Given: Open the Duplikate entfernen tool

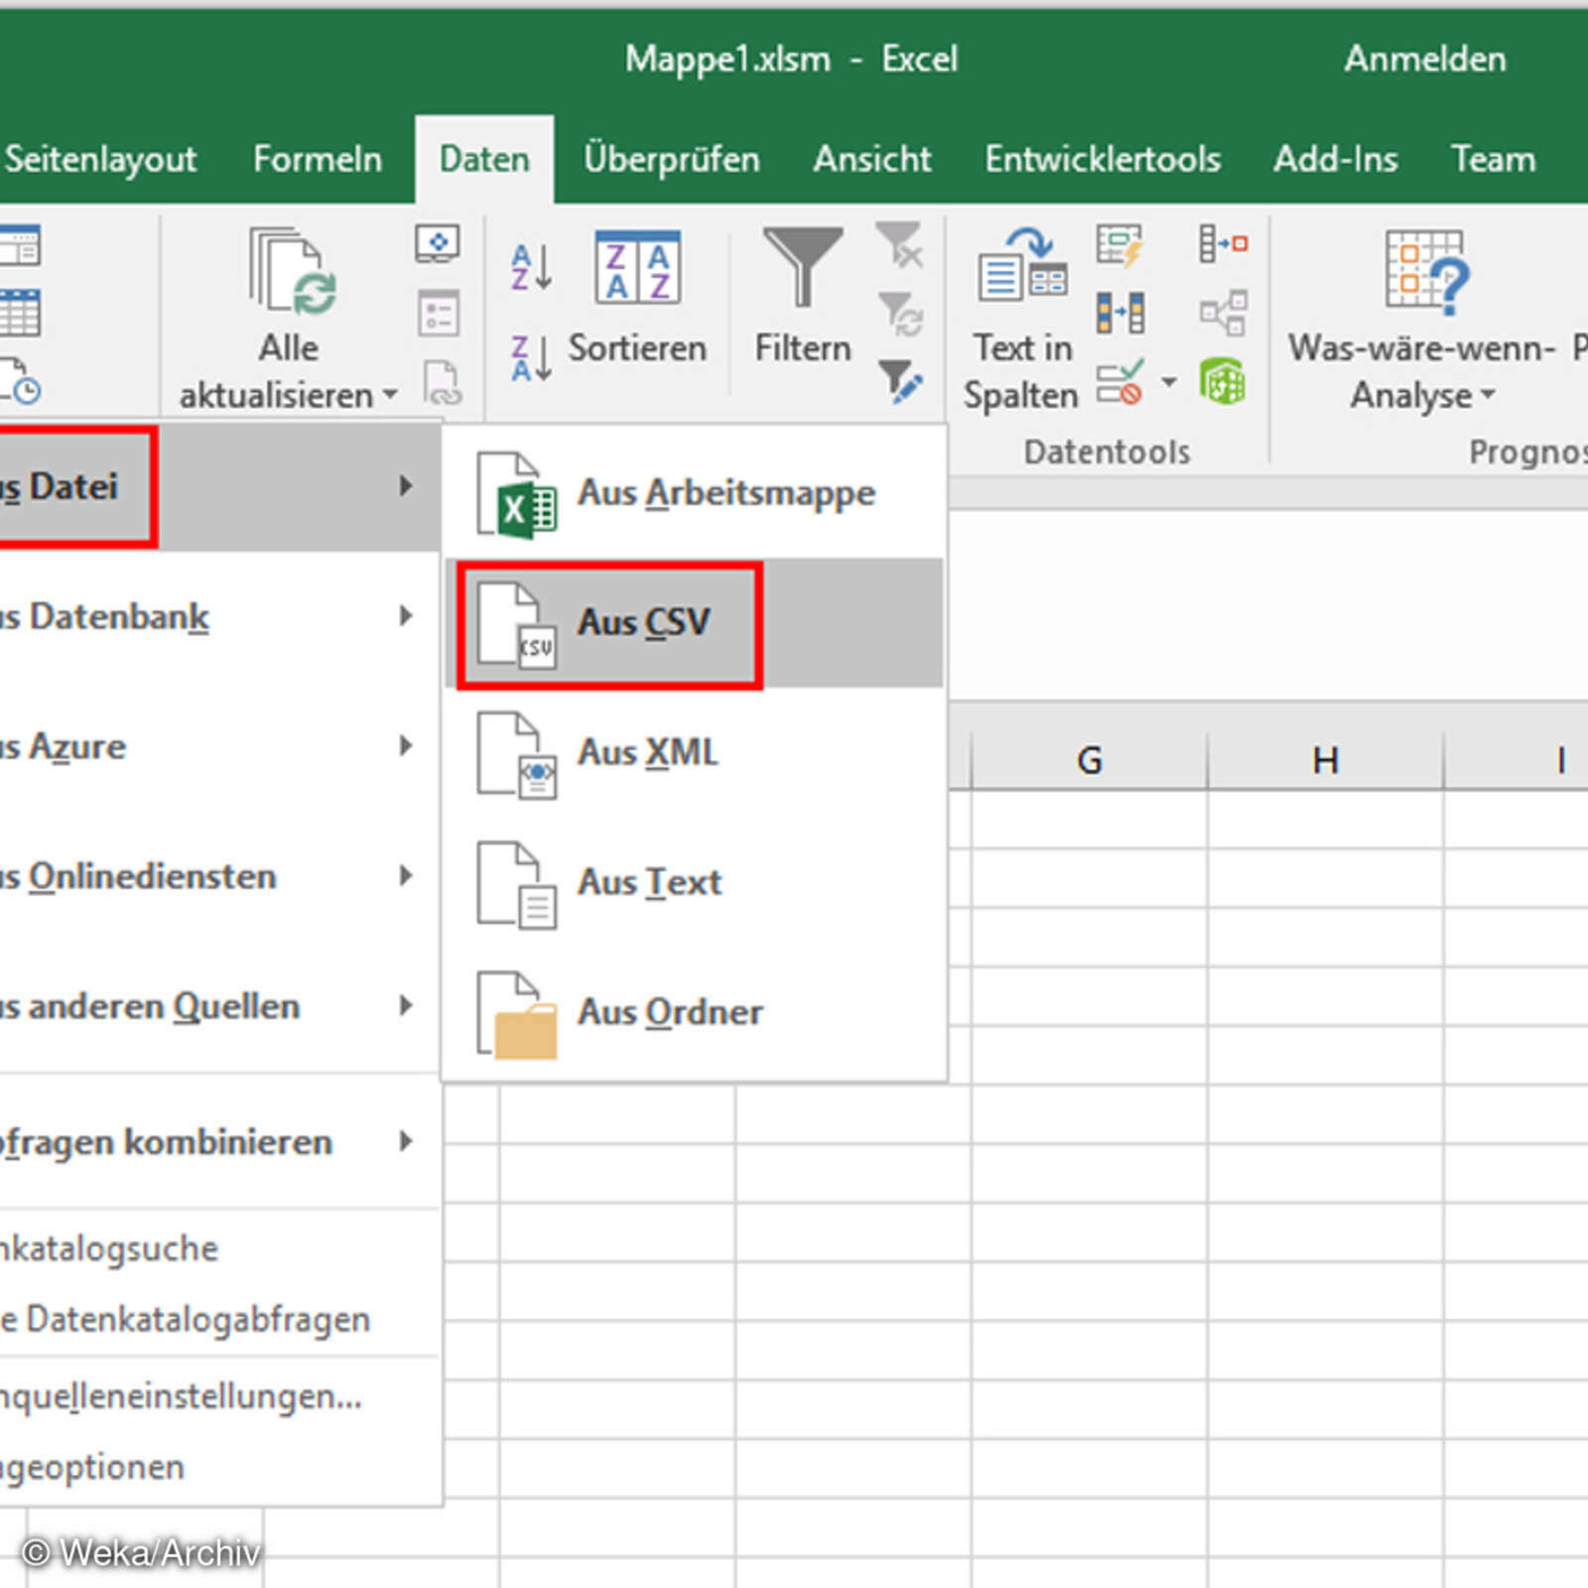Looking at the screenshot, I should coord(1120,311).
